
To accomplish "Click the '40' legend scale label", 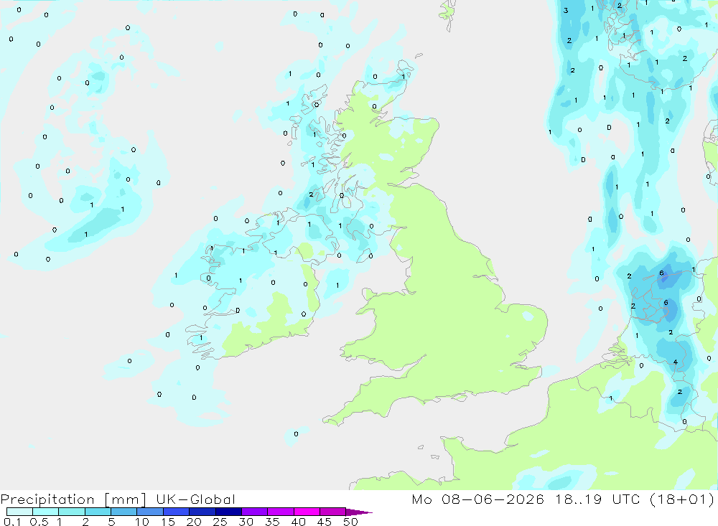I will coord(298,522).
